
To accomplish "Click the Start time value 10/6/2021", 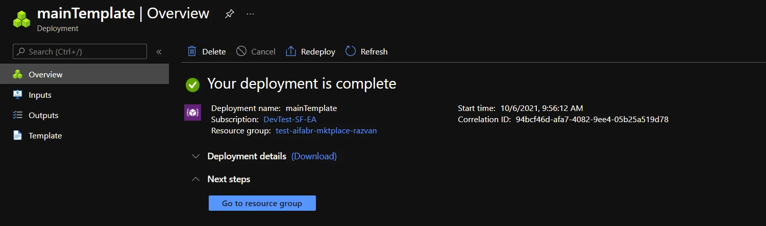I will coord(542,108).
